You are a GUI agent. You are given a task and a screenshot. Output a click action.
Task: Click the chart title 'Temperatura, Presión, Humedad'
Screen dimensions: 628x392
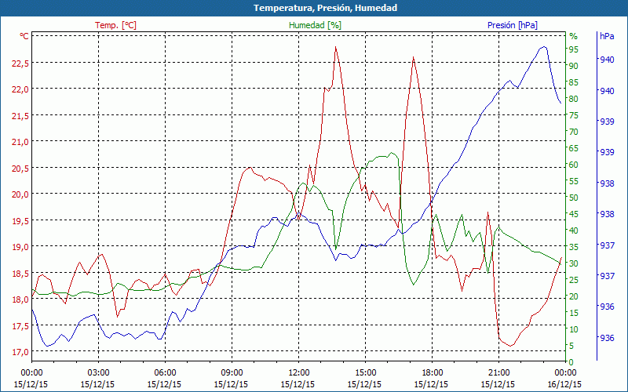pos(325,8)
